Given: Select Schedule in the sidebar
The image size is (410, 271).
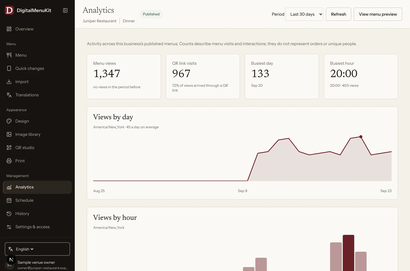Looking at the screenshot, I should tap(37, 200).
